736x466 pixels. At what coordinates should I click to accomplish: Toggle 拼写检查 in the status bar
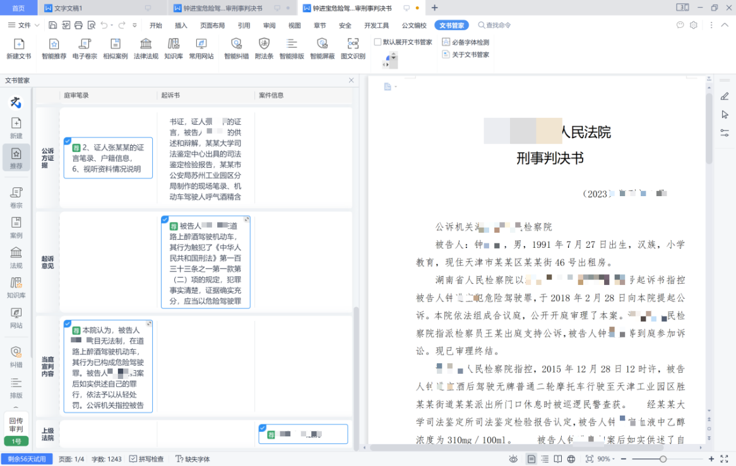146,459
